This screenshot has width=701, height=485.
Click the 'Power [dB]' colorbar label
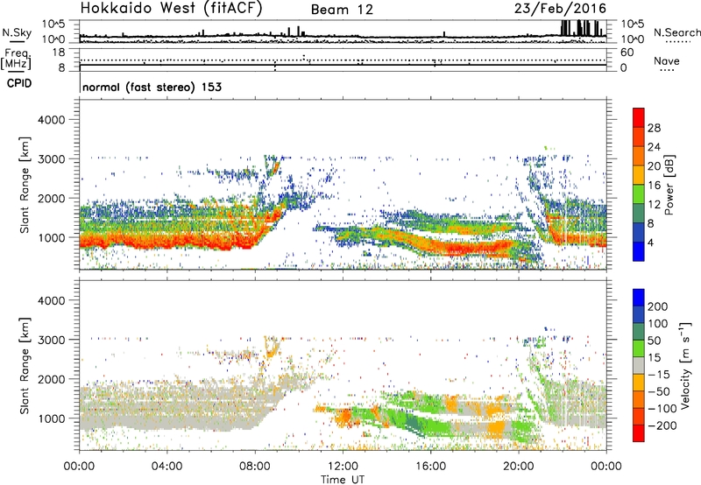[669, 186]
